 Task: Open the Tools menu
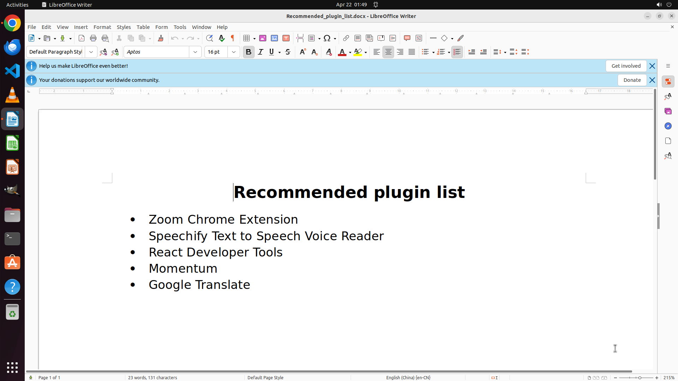[x=180, y=27]
